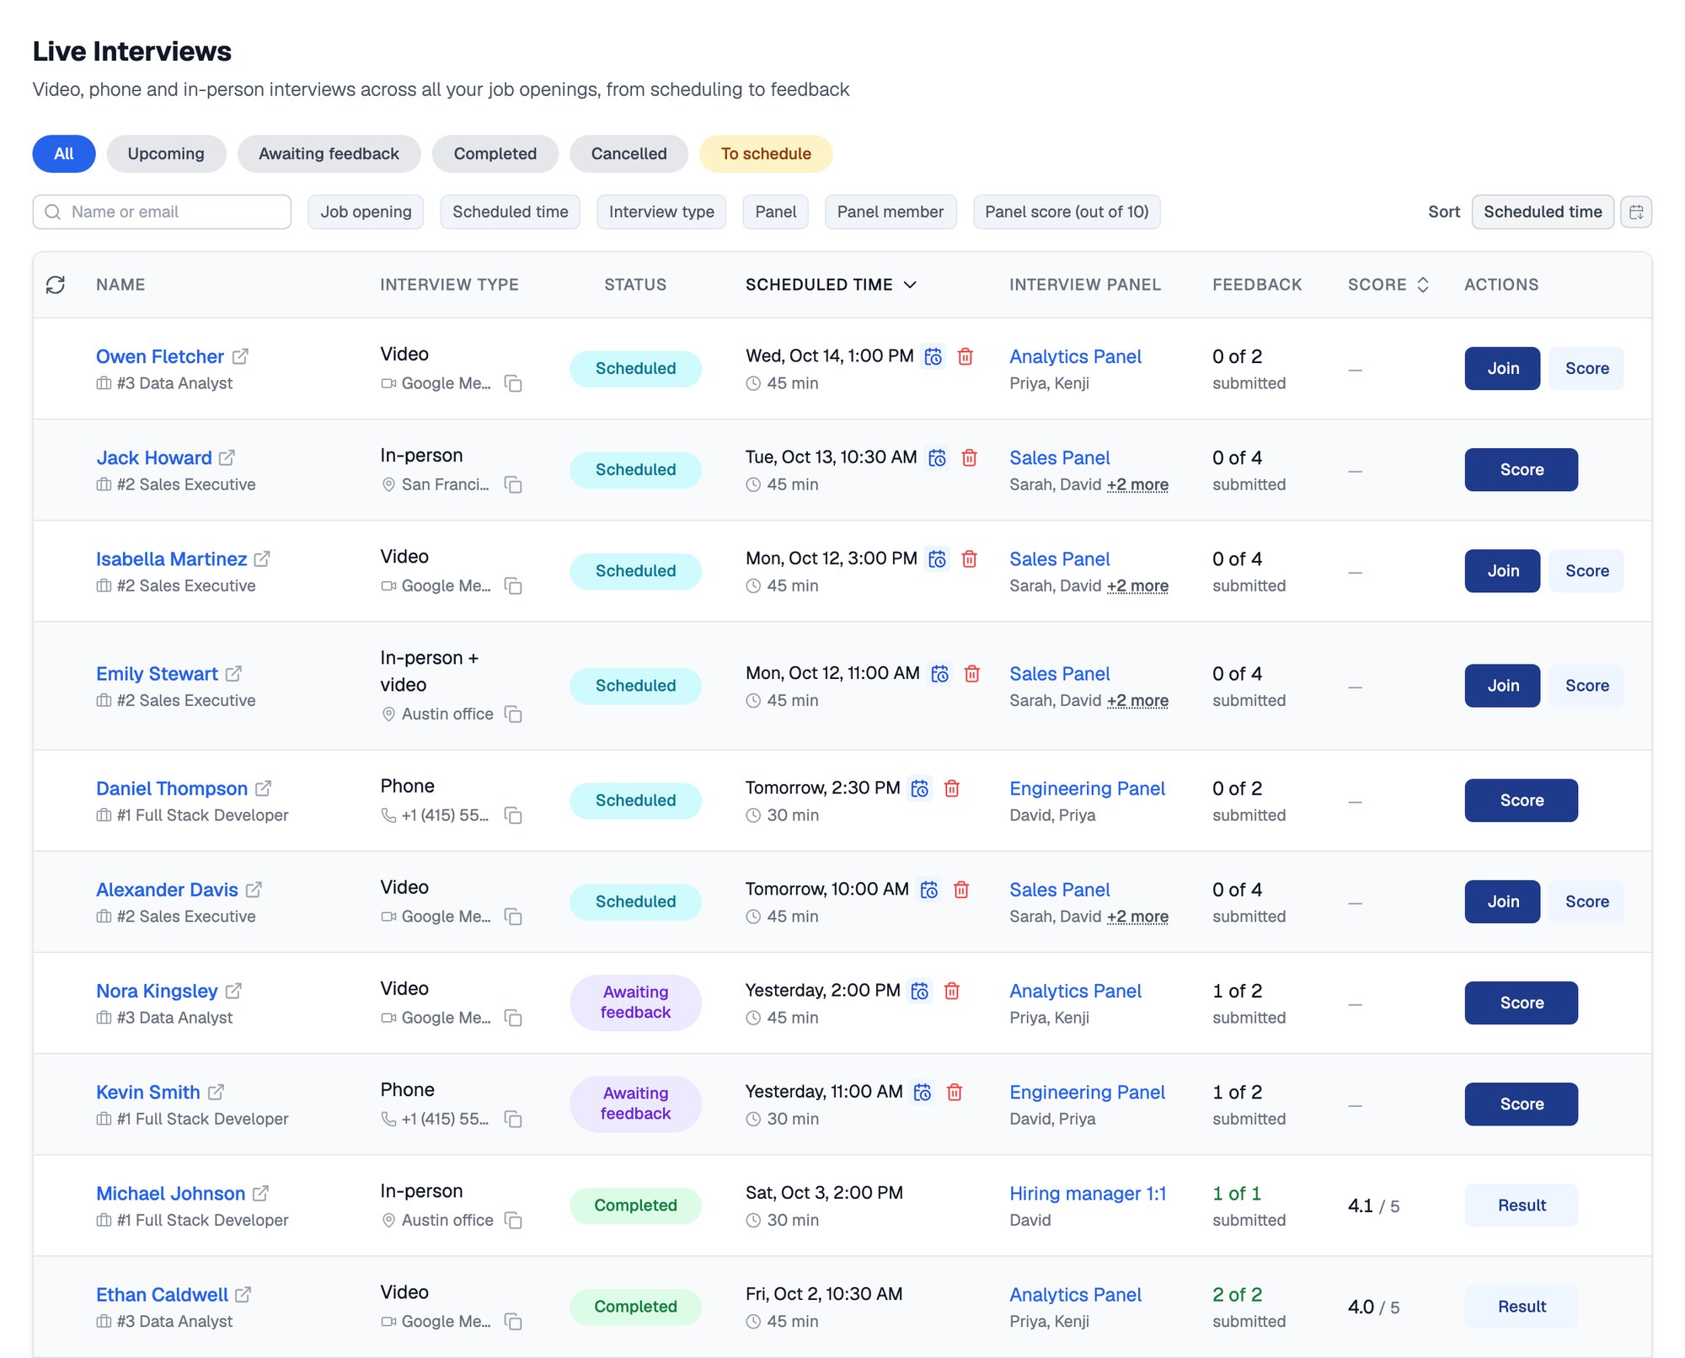
Task: Switch to Awaiting feedback tab
Action: coord(329,153)
